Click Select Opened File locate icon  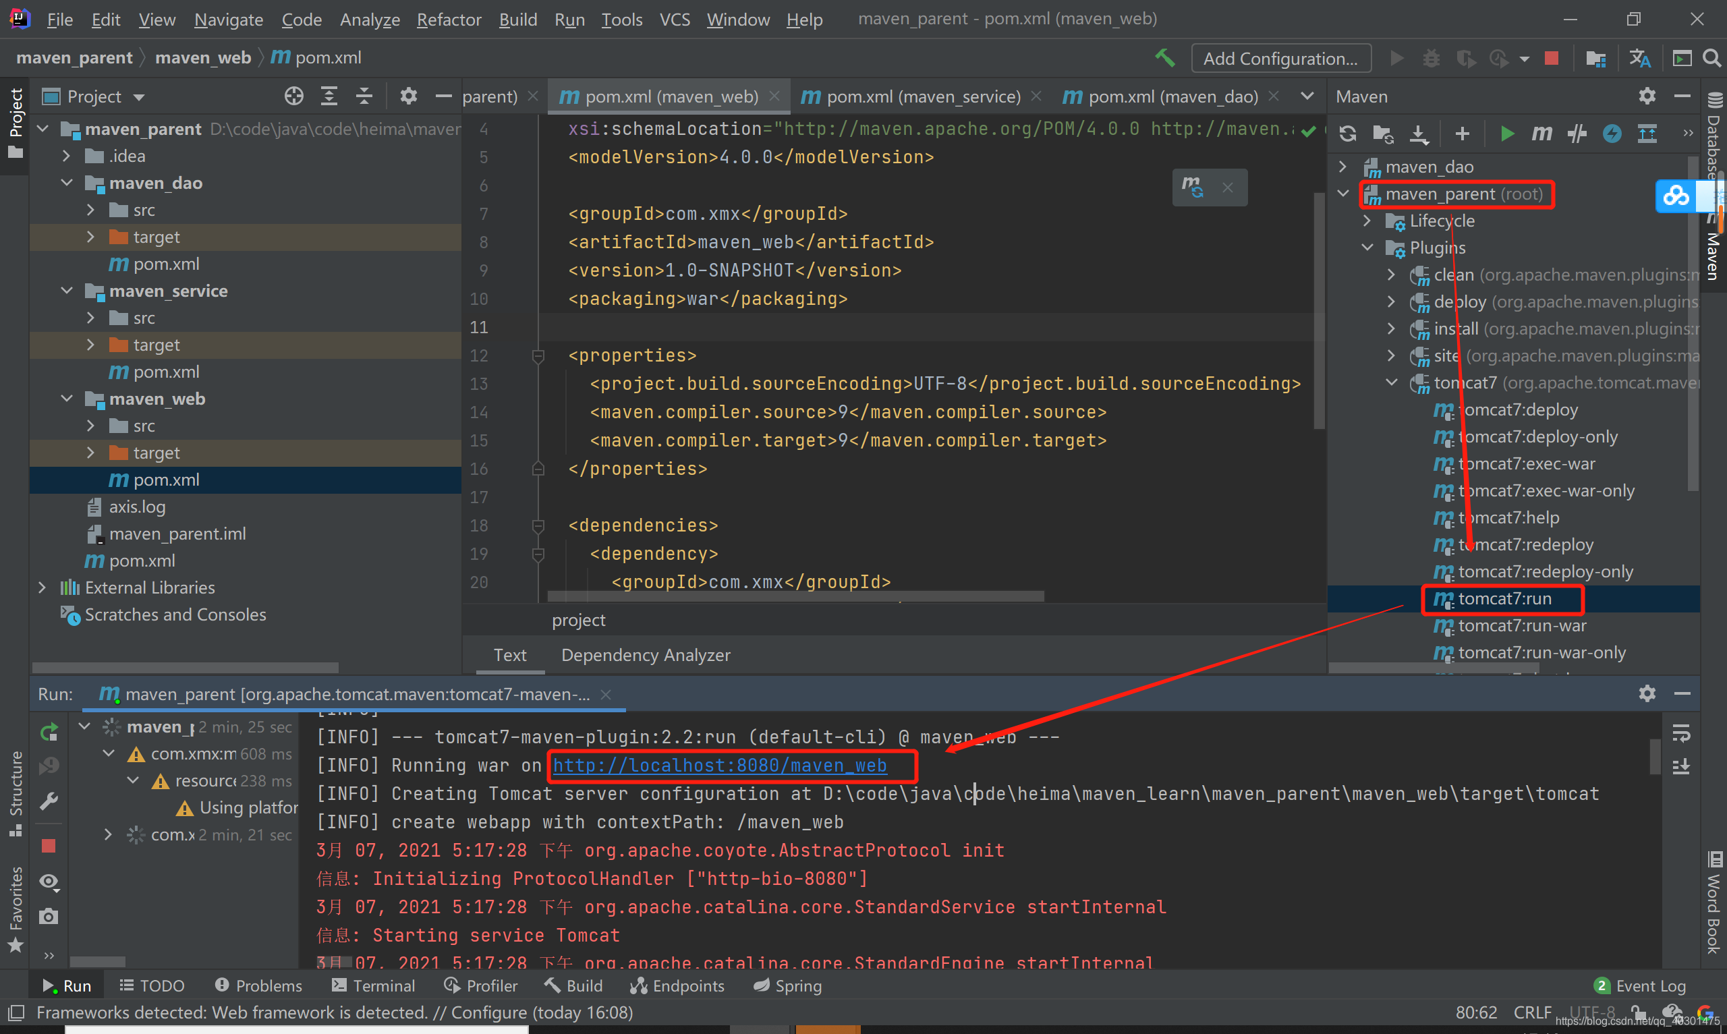tap(294, 96)
